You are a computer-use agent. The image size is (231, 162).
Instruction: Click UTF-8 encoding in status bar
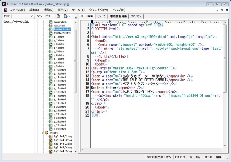(x=208, y=157)
